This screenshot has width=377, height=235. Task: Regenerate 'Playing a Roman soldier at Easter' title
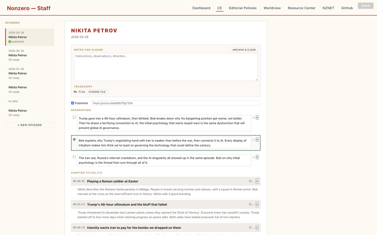(257, 181)
